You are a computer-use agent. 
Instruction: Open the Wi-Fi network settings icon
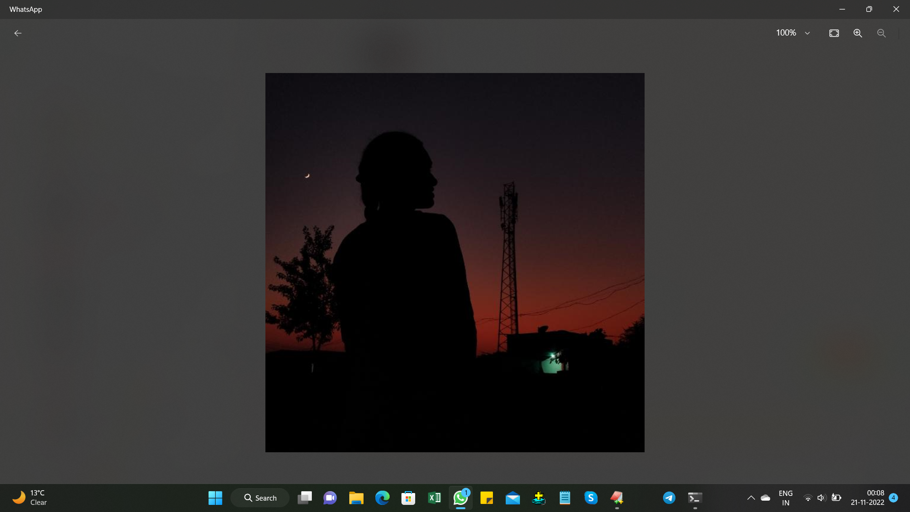coord(808,498)
